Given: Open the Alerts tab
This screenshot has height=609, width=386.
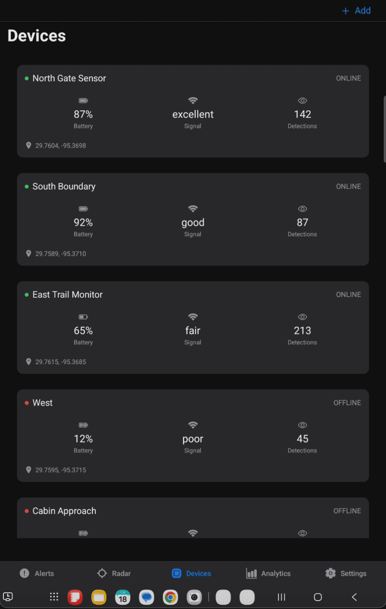Looking at the screenshot, I should pos(37,573).
